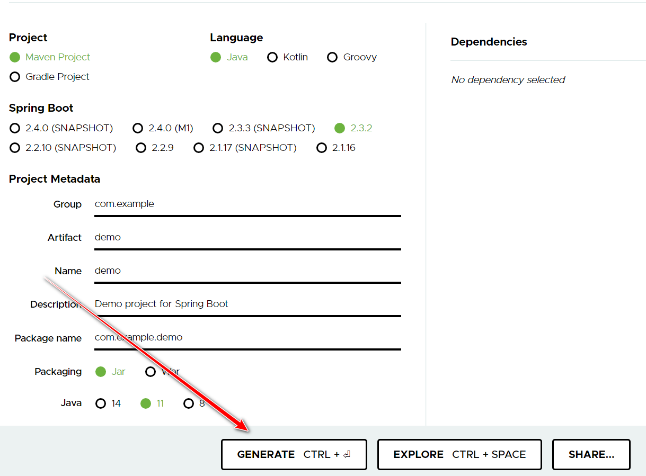Select Spring Boot 2.1.16 release
646x476 pixels.
(x=322, y=147)
